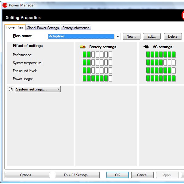
Task: Click the circled arrow icon beside System settings
Action: point(11,89)
